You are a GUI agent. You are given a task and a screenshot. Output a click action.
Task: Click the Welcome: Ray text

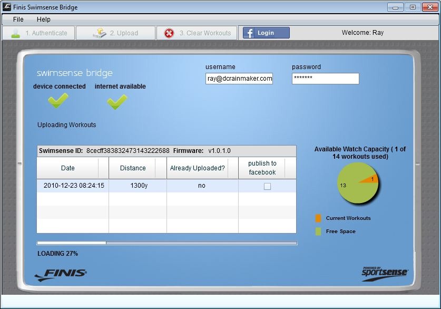coord(363,33)
